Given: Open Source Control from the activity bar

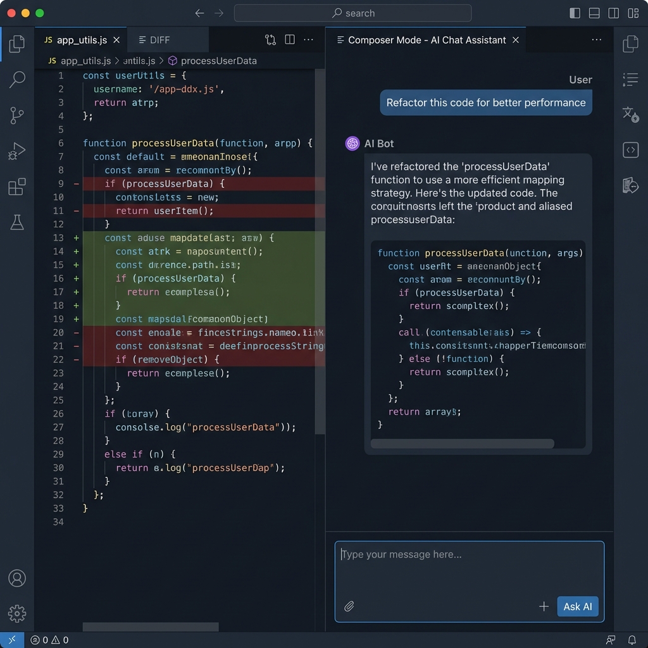Looking at the screenshot, I should point(17,115).
